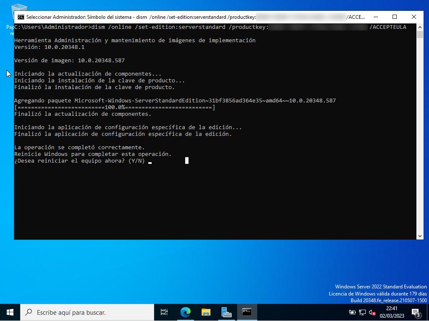Minimize the Command Prompt window

375,17
